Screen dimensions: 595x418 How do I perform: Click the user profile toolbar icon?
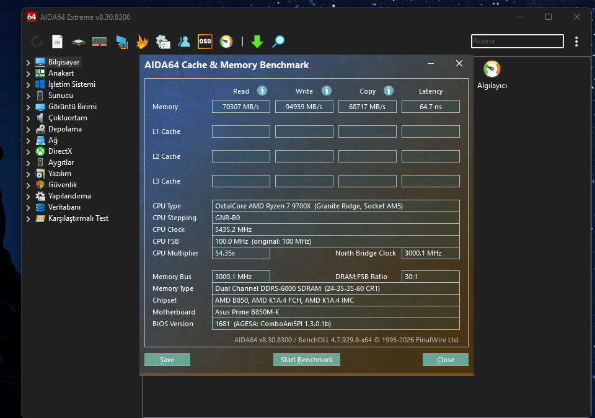184,42
